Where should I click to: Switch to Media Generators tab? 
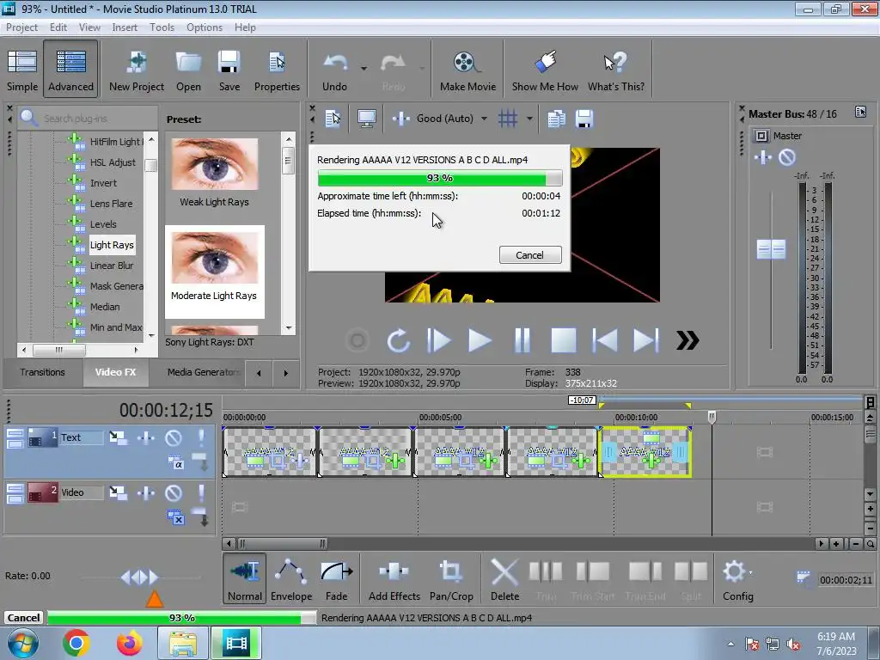click(x=203, y=372)
